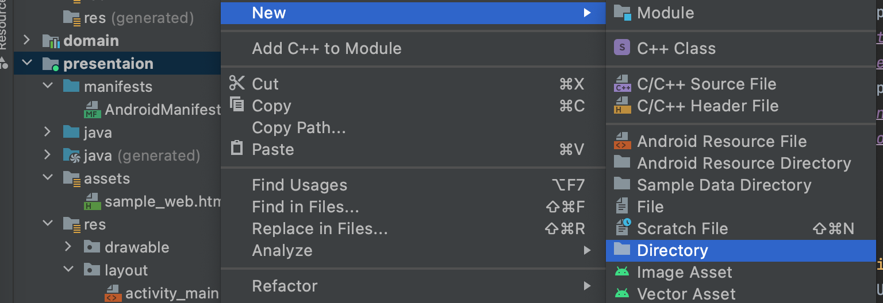Expand the domain module

click(26, 40)
